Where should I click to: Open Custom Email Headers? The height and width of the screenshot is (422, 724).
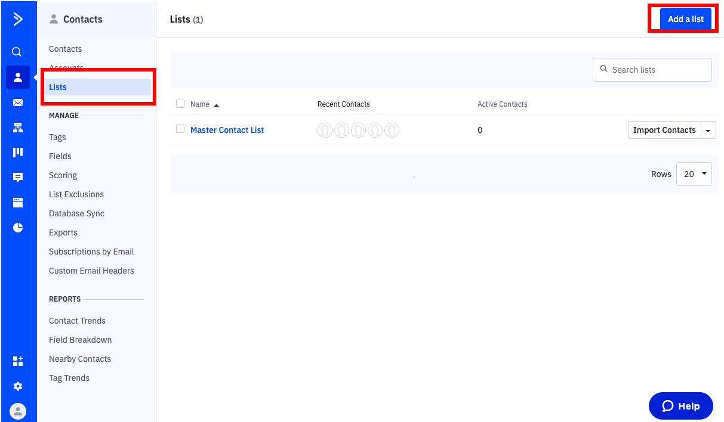(91, 271)
